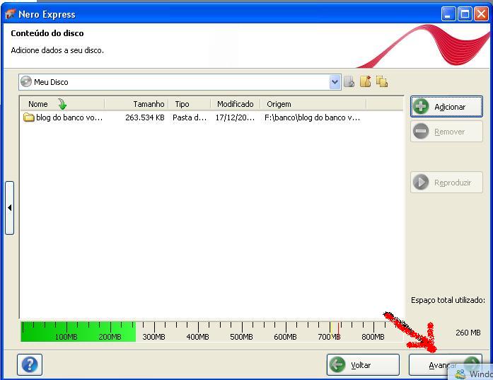Expand the left side panel arrow
493x380 pixels.
tap(9, 207)
